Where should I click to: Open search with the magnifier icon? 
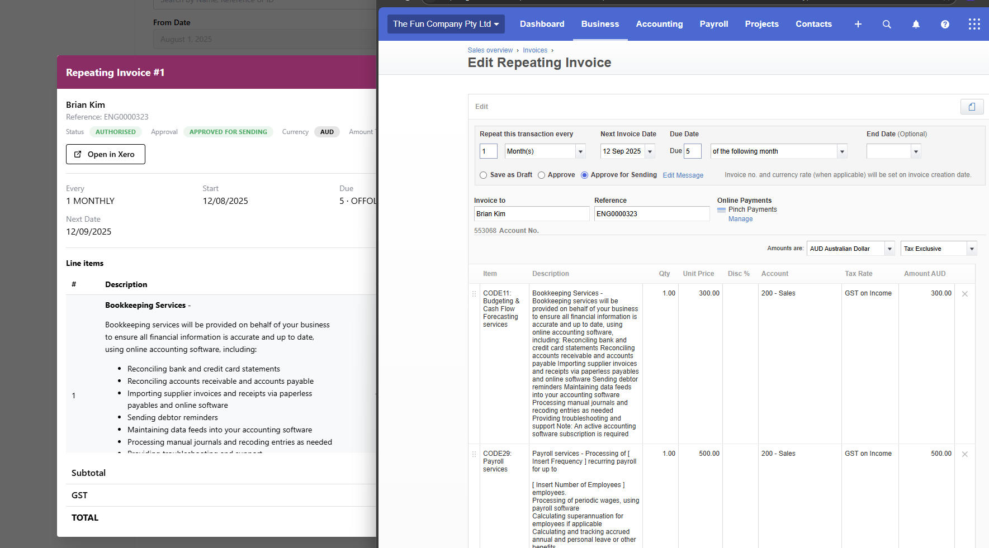pos(887,24)
